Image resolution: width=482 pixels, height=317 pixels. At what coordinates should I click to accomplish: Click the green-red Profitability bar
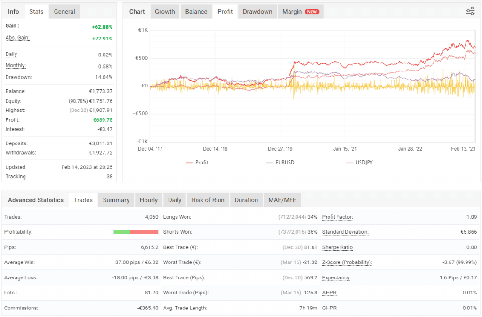(136, 232)
